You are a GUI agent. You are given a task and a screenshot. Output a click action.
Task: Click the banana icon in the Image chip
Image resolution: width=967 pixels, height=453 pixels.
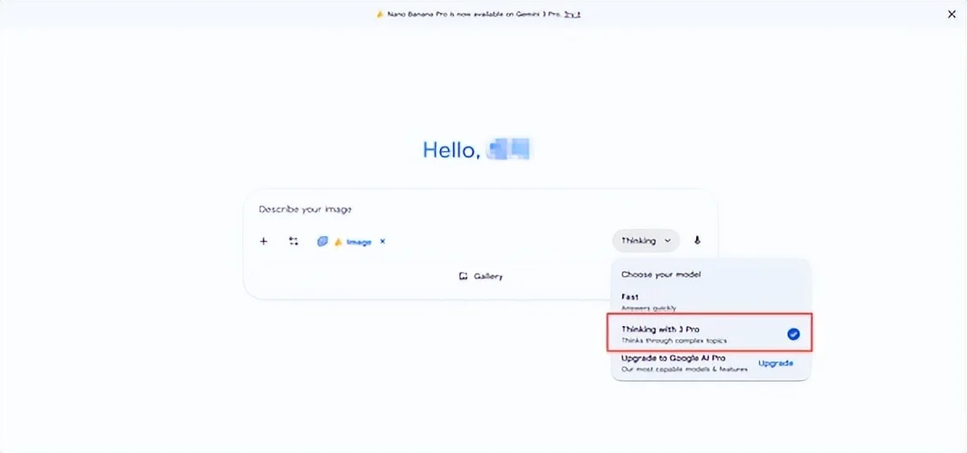tap(338, 242)
